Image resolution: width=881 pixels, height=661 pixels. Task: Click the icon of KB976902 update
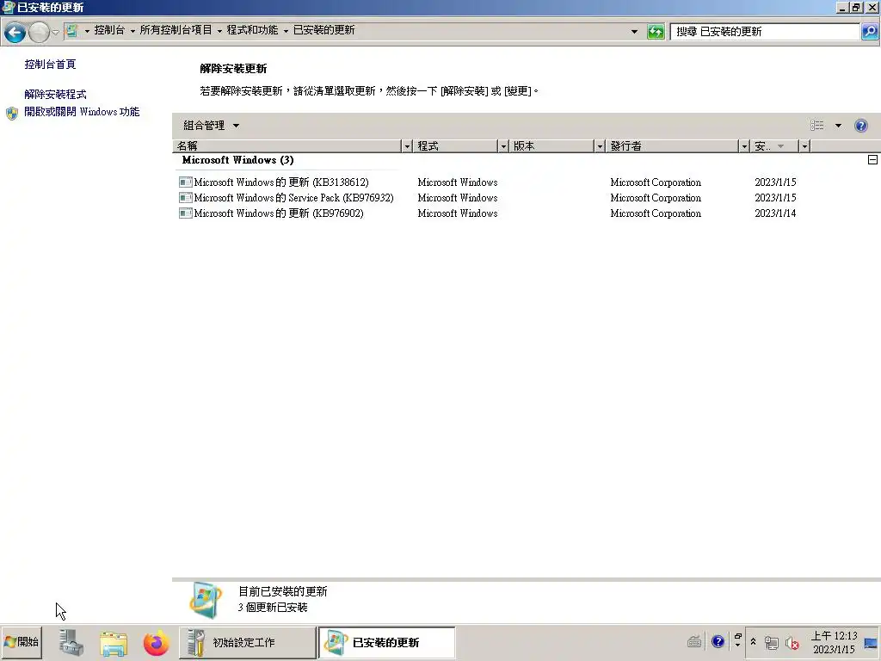click(x=186, y=213)
